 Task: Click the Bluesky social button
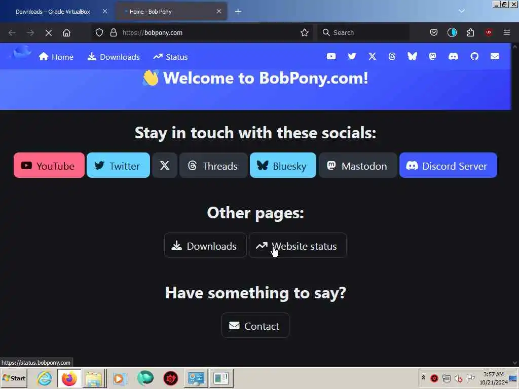tap(283, 166)
